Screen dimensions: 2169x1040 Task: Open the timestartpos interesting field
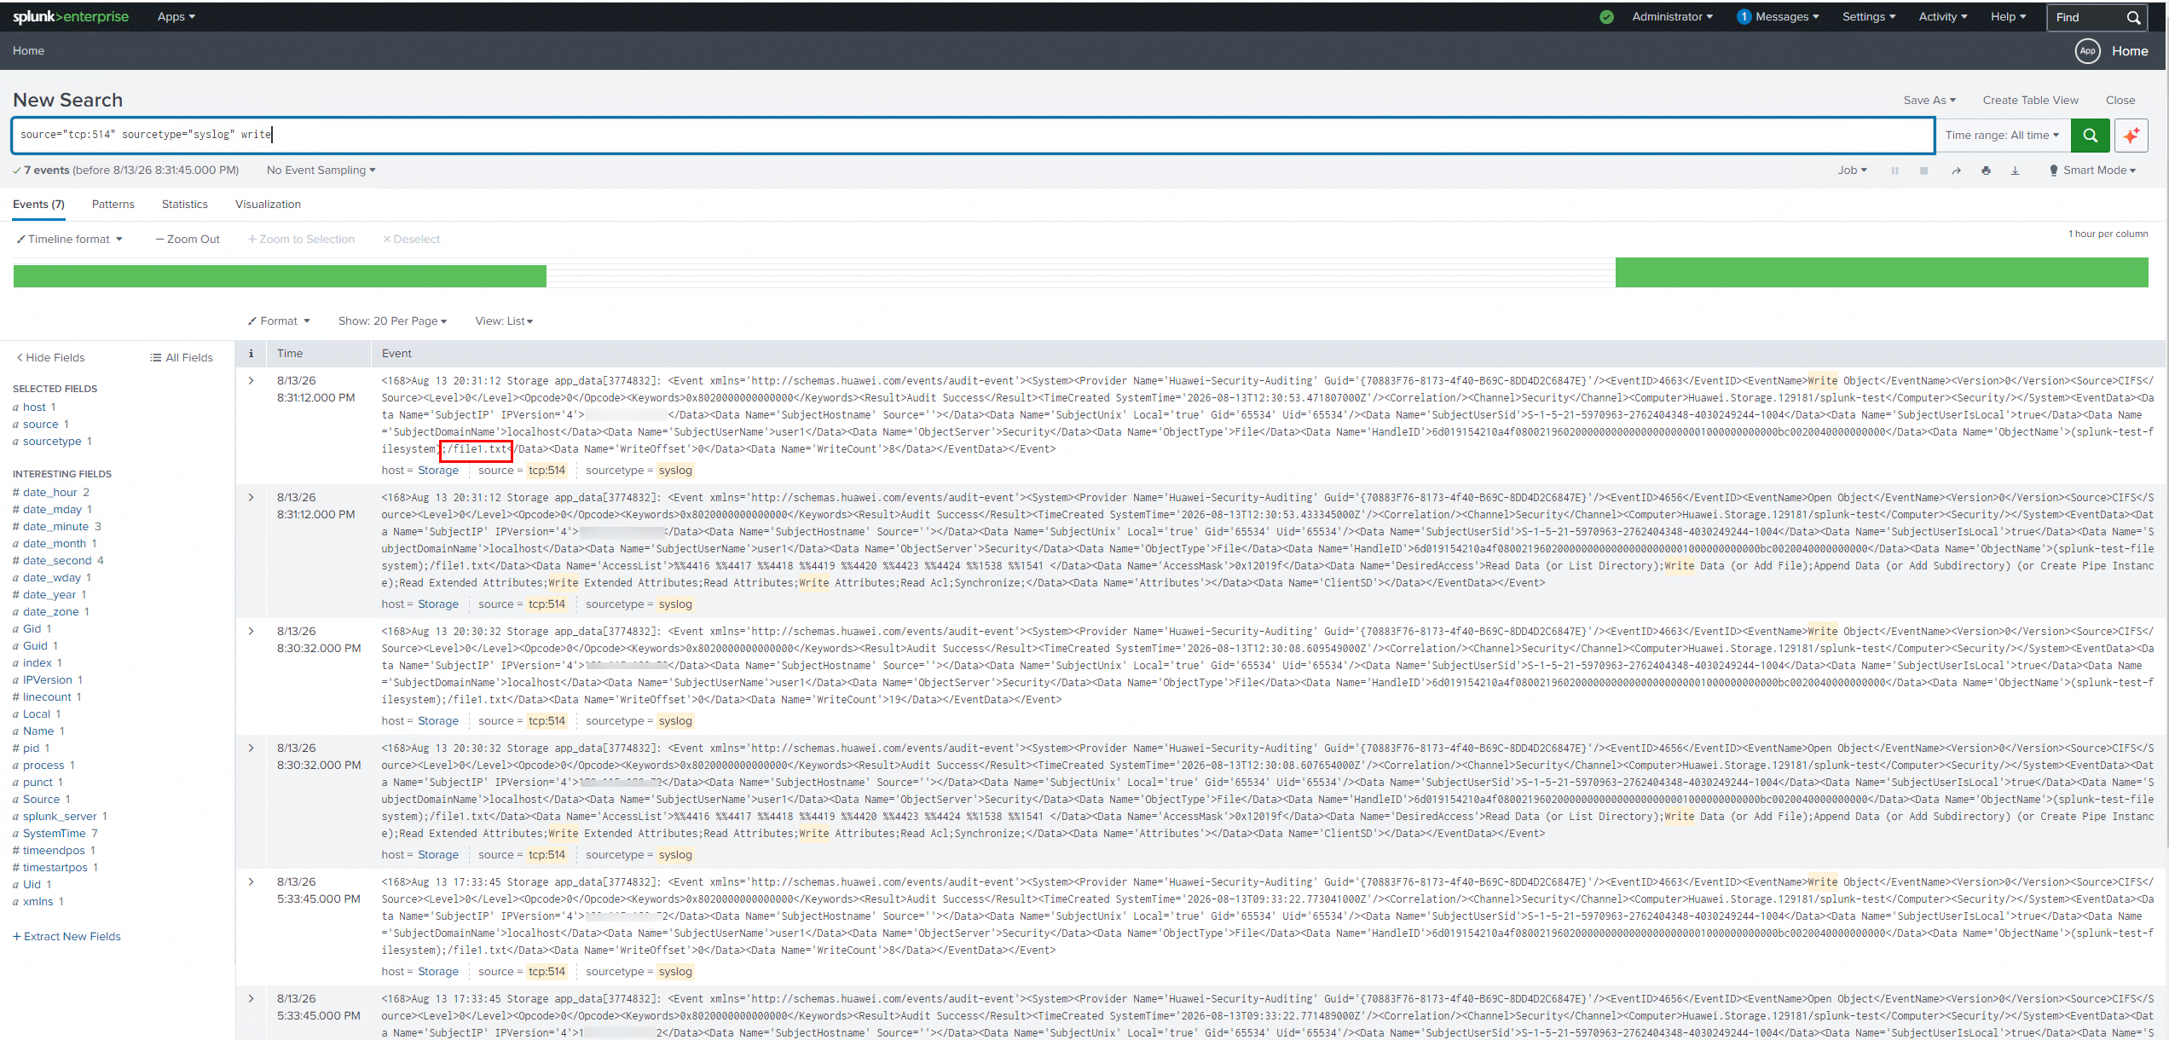click(x=55, y=868)
